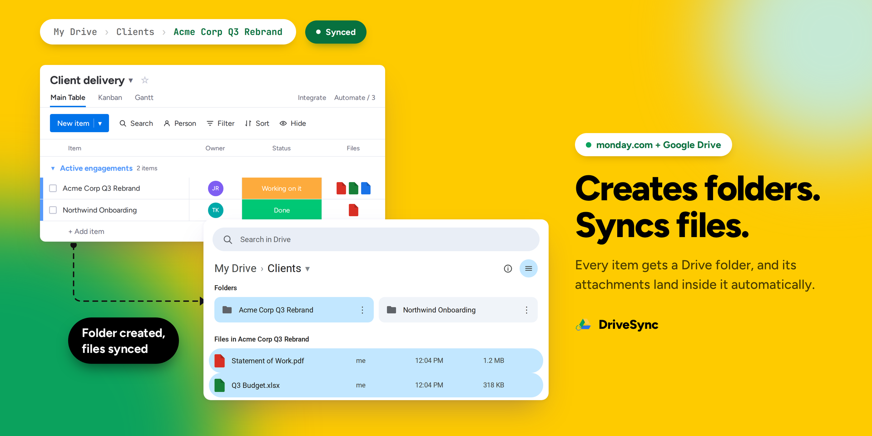The height and width of the screenshot is (436, 872).
Task: Open Acme Corp Q3 Rebrand folder options
Action: click(362, 310)
